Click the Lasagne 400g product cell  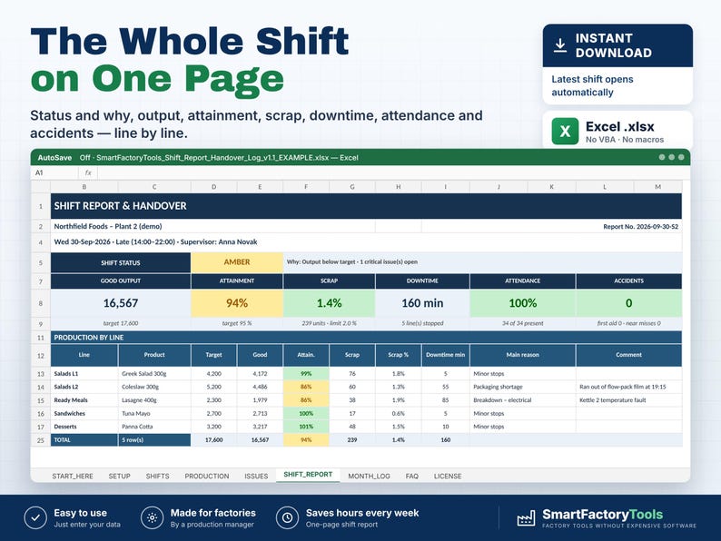click(x=154, y=400)
